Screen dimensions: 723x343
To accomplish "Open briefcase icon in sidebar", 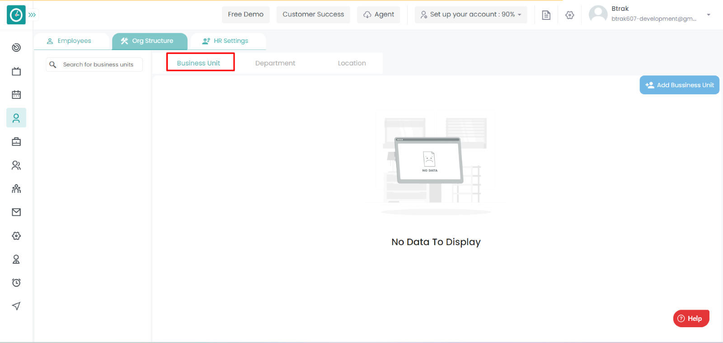I will pyautogui.click(x=16, y=142).
